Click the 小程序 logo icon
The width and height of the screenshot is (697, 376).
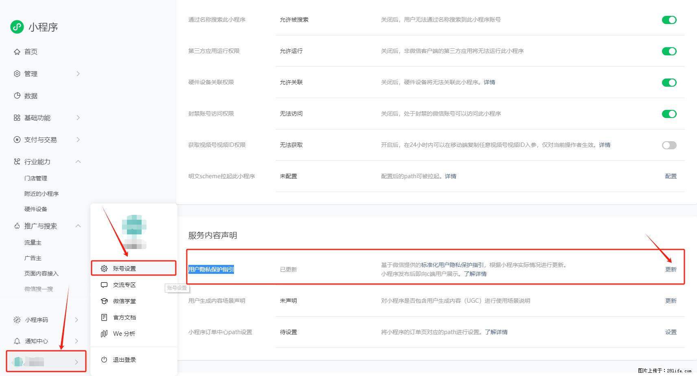[x=16, y=27]
